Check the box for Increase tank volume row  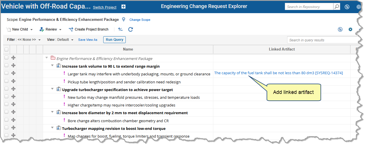click(7, 66)
